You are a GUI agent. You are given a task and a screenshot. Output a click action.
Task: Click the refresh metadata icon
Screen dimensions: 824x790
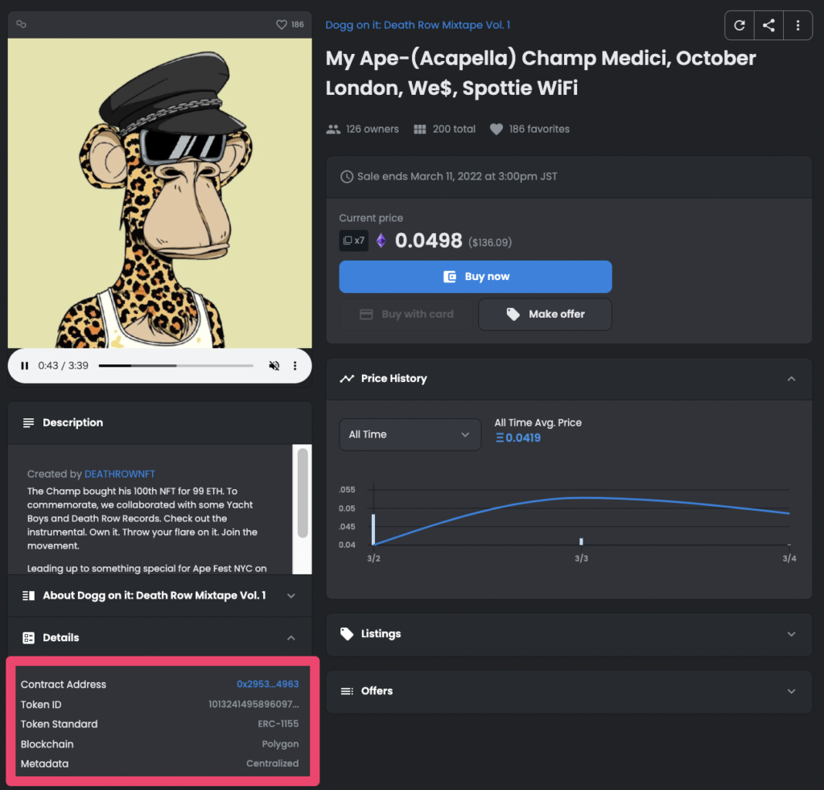(740, 25)
